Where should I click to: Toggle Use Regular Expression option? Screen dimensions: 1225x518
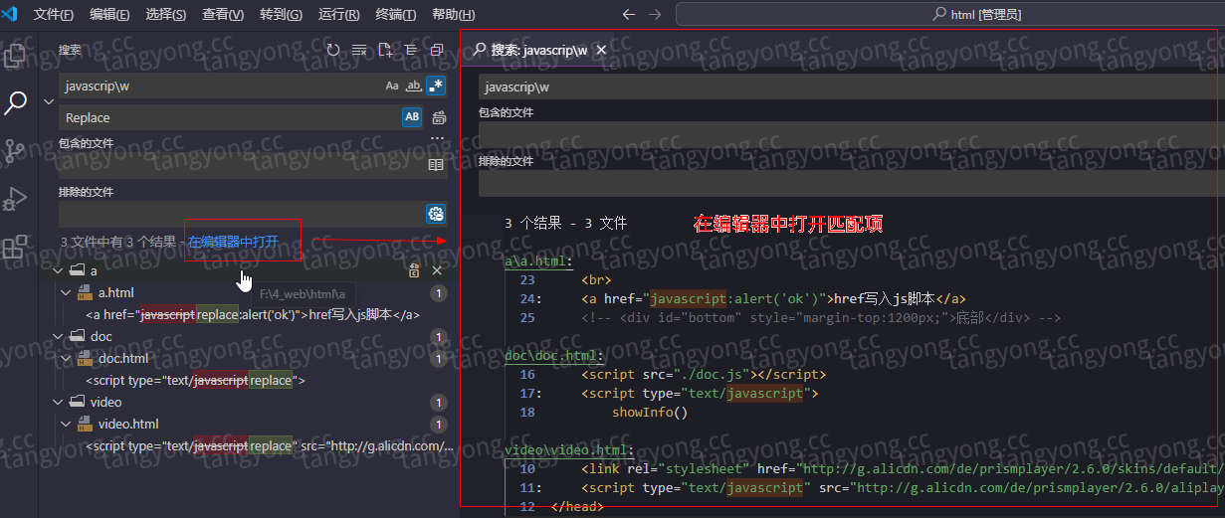coord(436,86)
